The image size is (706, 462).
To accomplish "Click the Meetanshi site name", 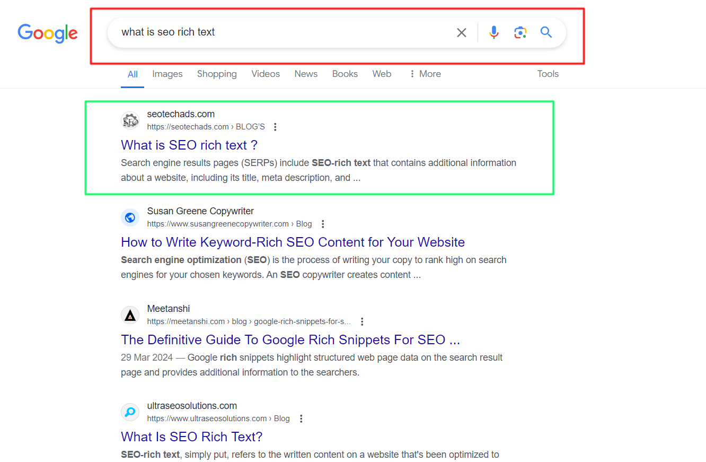I will click(169, 309).
